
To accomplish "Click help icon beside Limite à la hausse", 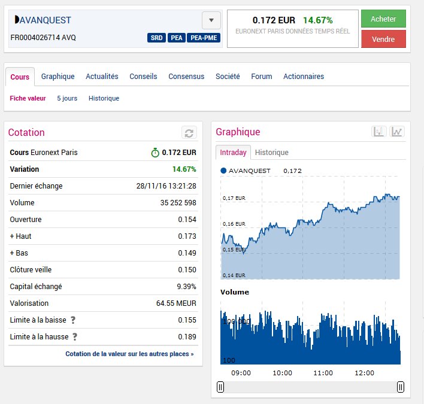I will click(x=75, y=337).
